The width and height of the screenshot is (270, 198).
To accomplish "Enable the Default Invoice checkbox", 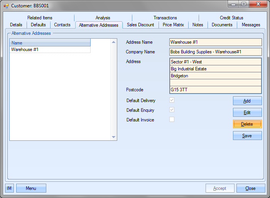I will click(x=172, y=119).
